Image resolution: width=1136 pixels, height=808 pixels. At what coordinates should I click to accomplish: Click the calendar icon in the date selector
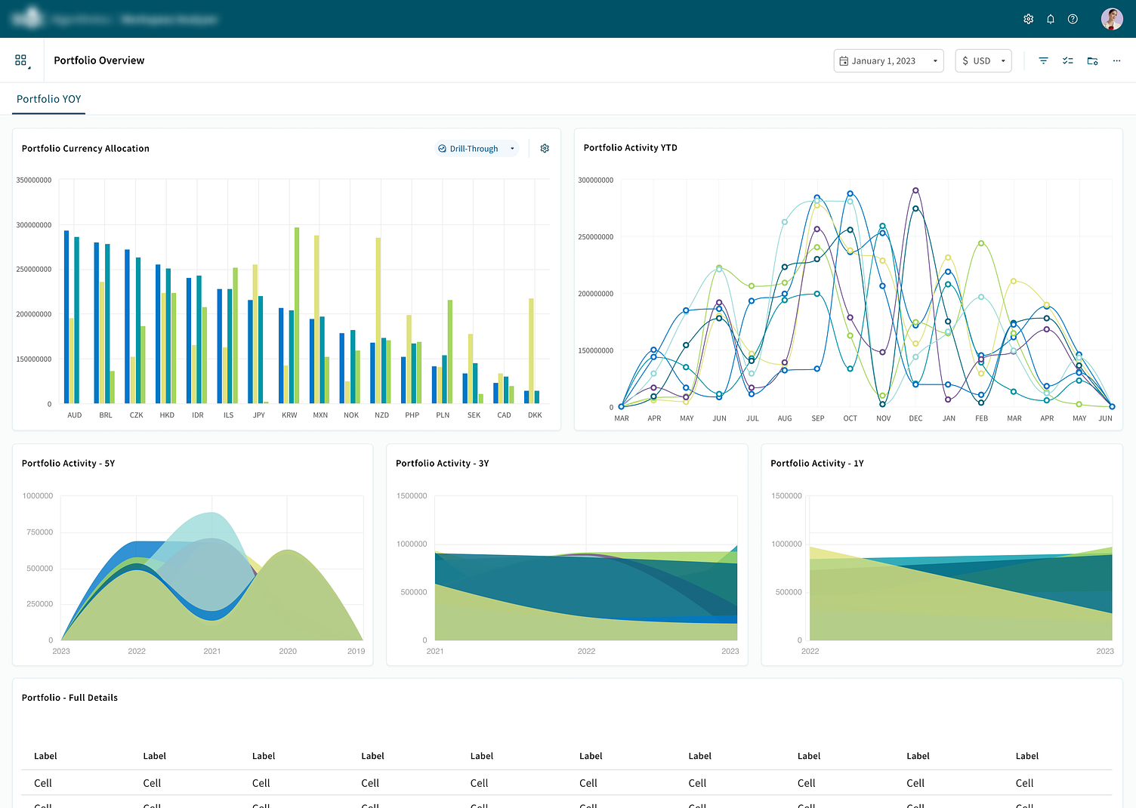844,61
